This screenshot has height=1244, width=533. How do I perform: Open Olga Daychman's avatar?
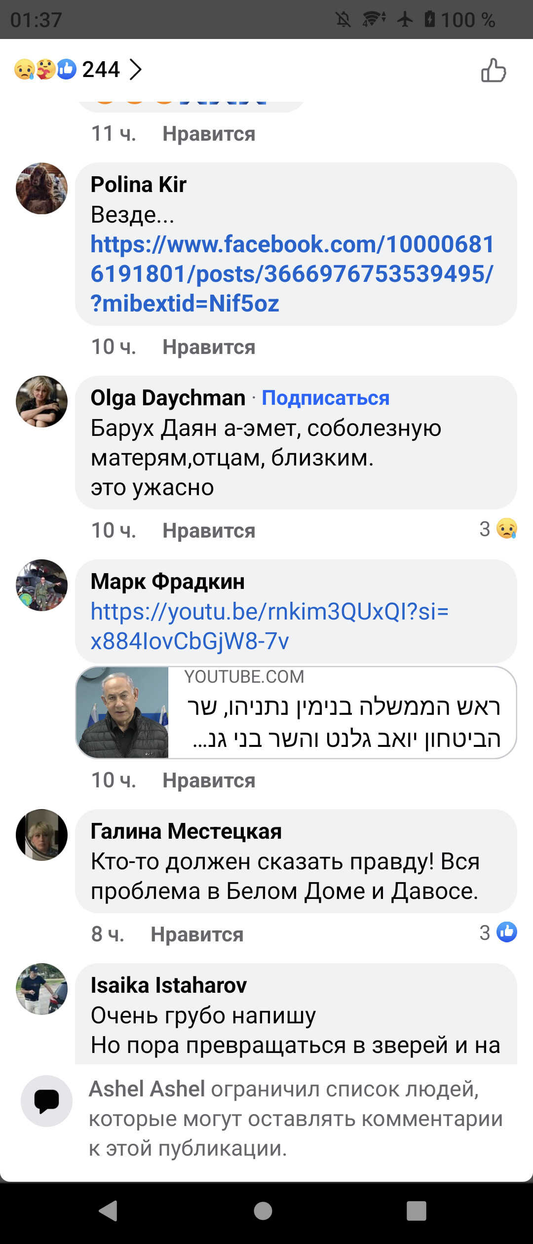coord(41,401)
